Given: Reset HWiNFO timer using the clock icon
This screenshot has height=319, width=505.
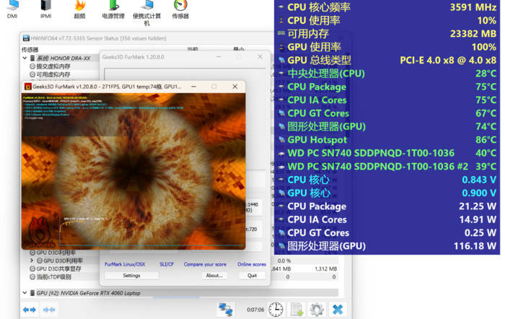Looking at the screenshot, I should pos(276,310).
